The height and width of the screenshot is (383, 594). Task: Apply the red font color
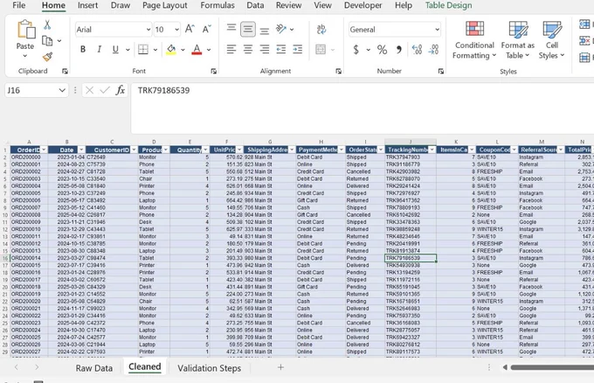197,49
